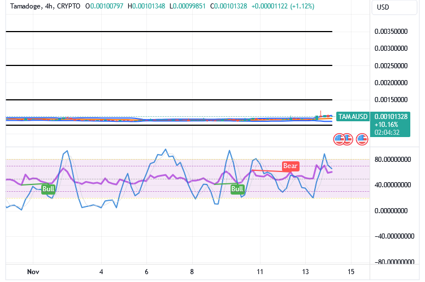This screenshot has height=282, width=425.
Task: Click the 15 date on time axis
Action: point(351,272)
